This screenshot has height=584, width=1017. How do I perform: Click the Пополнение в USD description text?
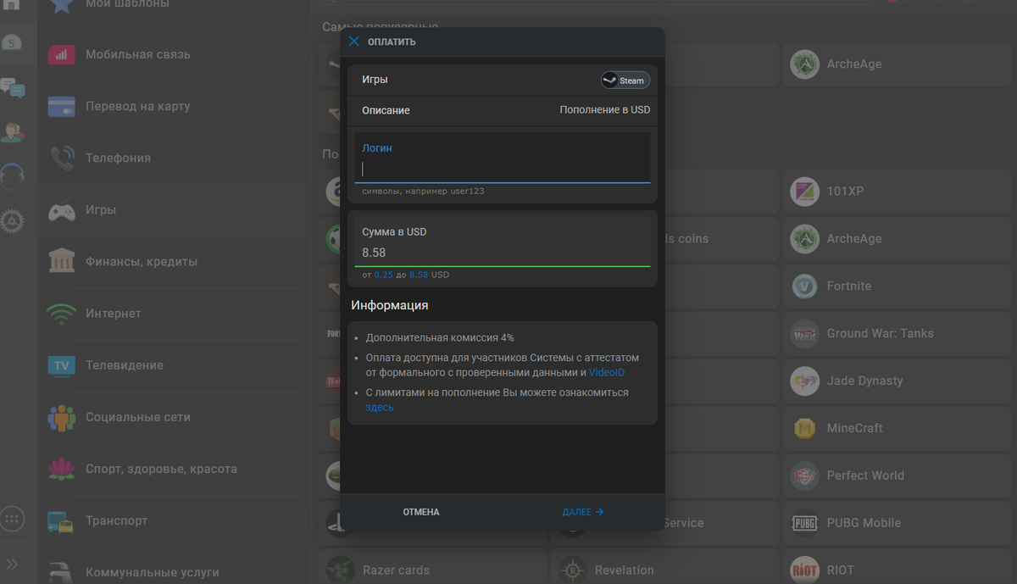pos(605,110)
